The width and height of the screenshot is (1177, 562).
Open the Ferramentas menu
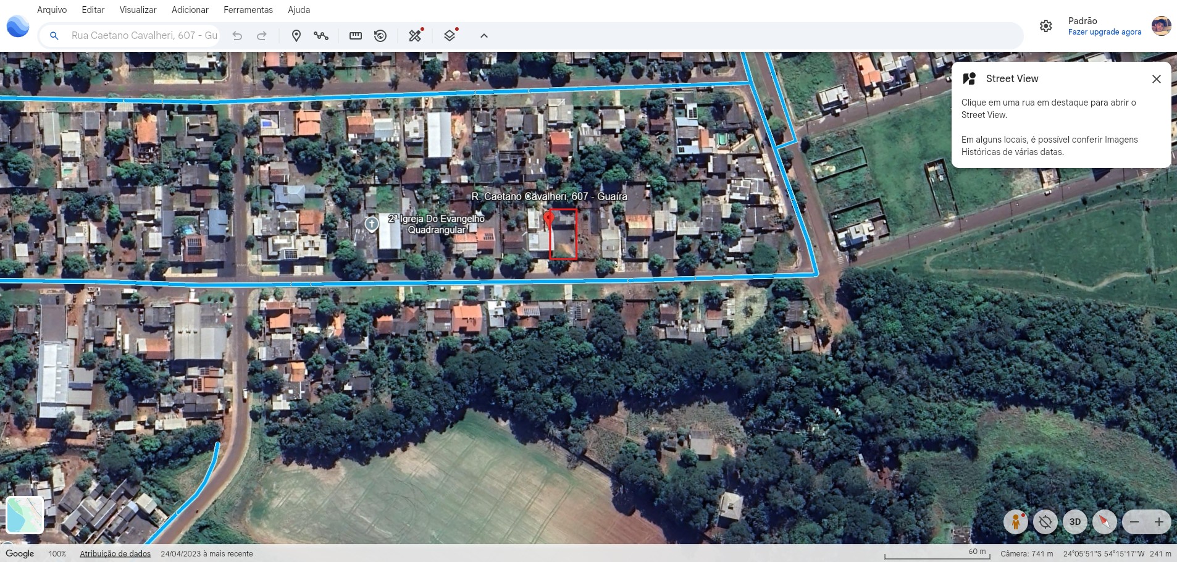[x=248, y=10]
